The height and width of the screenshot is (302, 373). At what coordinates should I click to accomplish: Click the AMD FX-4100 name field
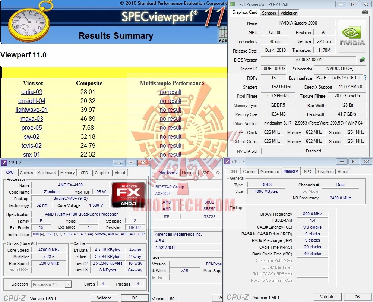(x=70, y=185)
